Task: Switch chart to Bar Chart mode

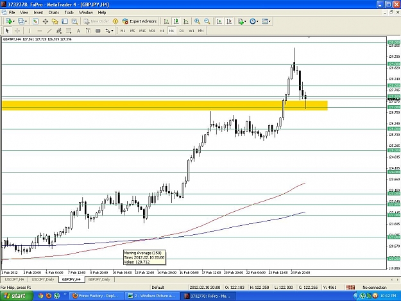Action: [x=166, y=21]
